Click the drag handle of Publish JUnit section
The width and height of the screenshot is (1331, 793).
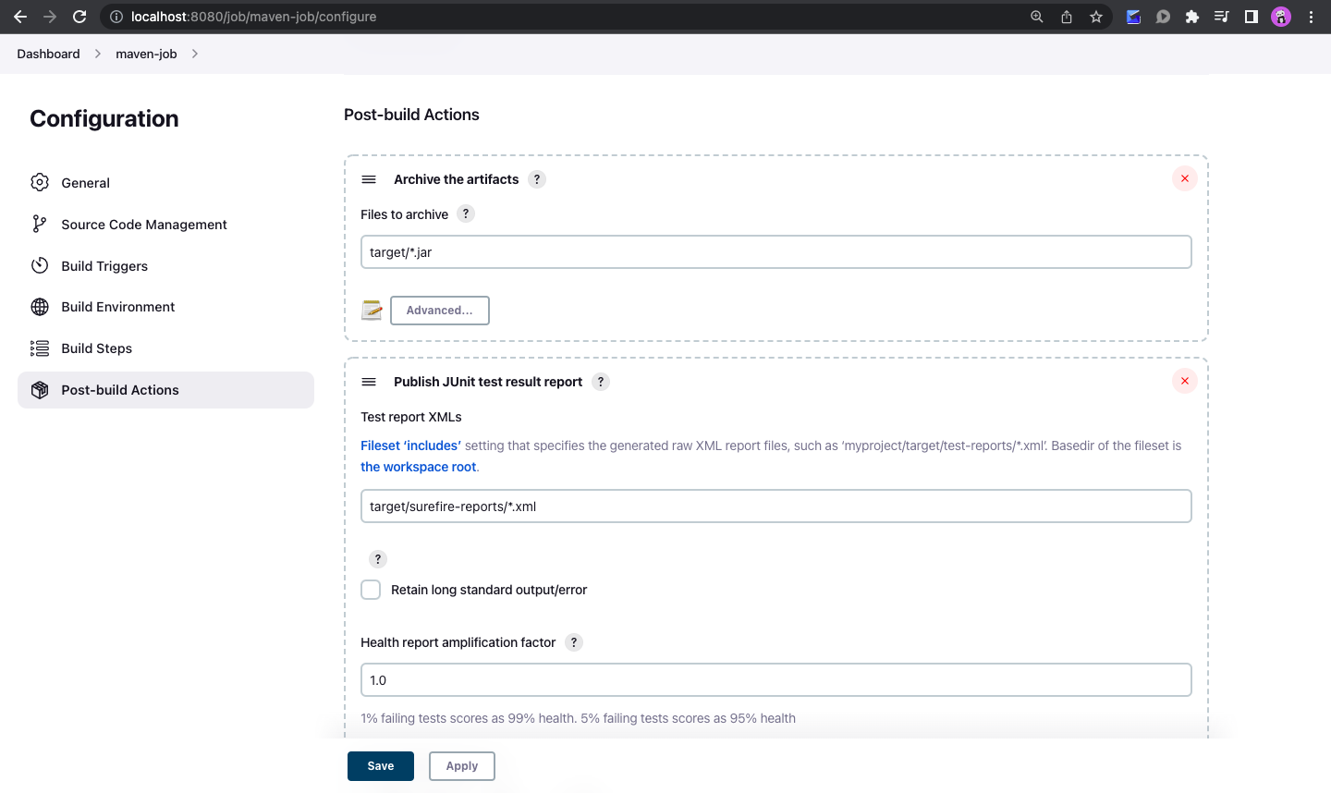(x=369, y=381)
